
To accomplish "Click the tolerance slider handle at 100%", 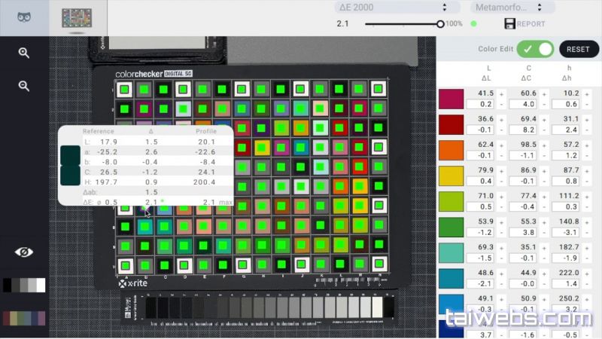I will tap(441, 23).
